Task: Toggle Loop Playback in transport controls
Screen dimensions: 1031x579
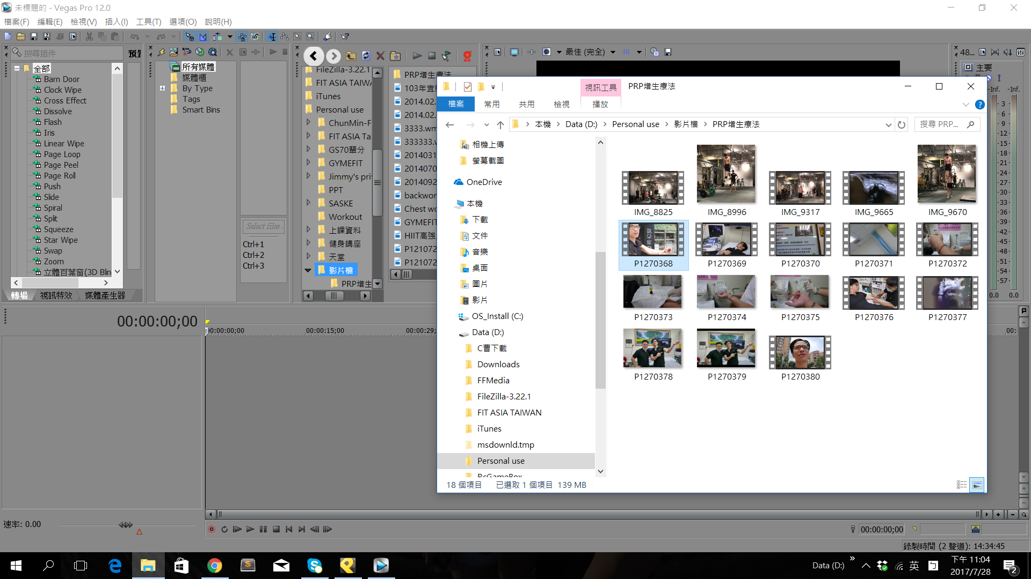Action: [x=224, y=529]
